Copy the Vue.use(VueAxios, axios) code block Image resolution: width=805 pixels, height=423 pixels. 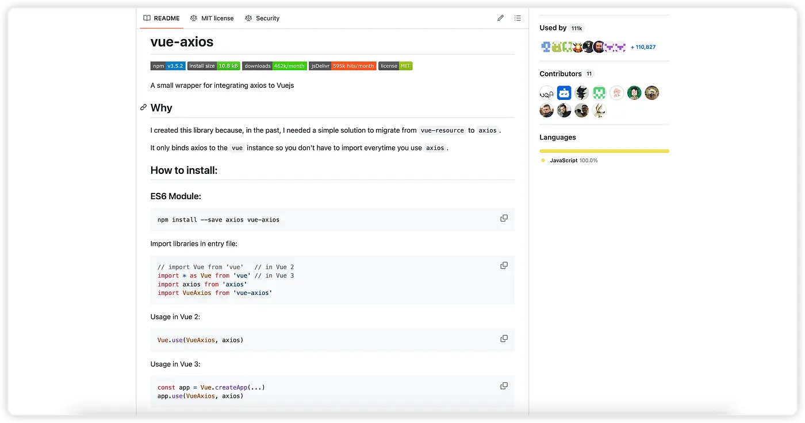[504, 339]
